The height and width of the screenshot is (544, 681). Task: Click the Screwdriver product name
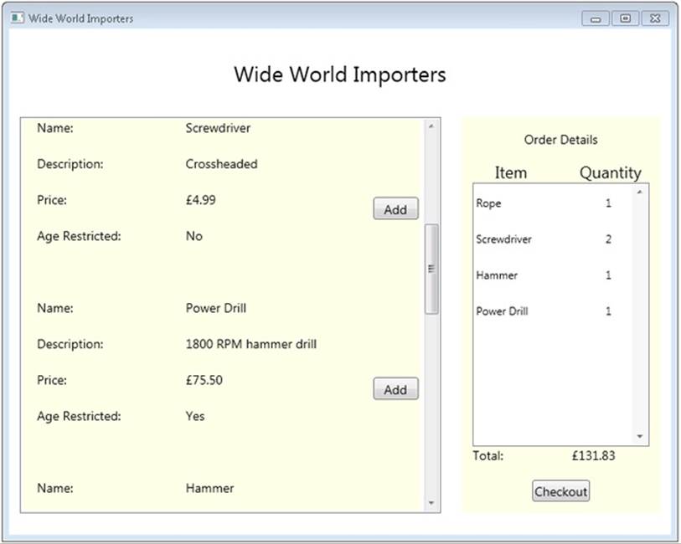(x=218, y=128)
